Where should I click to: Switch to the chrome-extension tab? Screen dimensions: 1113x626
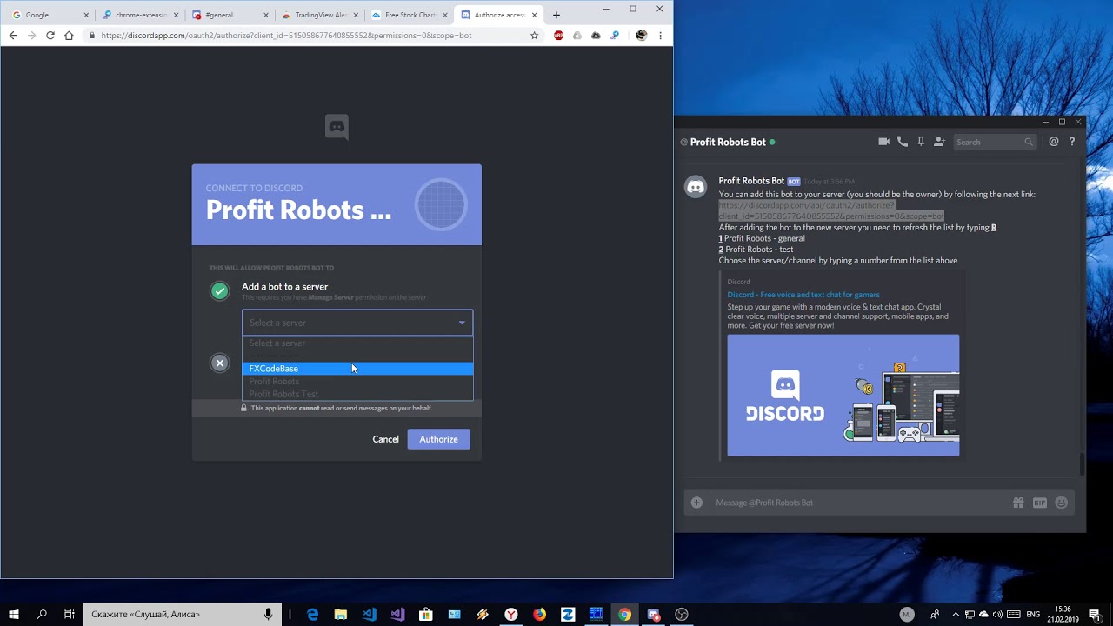139,15
